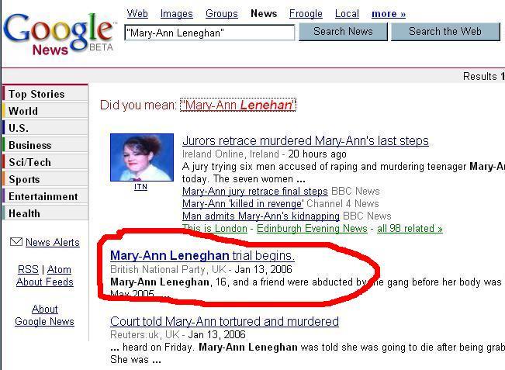Viewport: 505px width, 370px height.
Task: Open the RSS feed link
Action: click(28, 269)
